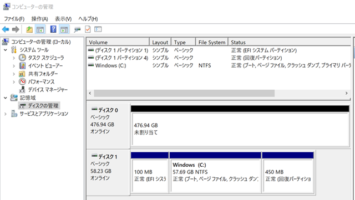Open イベント ビューアー in the tree
Viewport: 355px width, 200px height.
click(x=45, y=65)
